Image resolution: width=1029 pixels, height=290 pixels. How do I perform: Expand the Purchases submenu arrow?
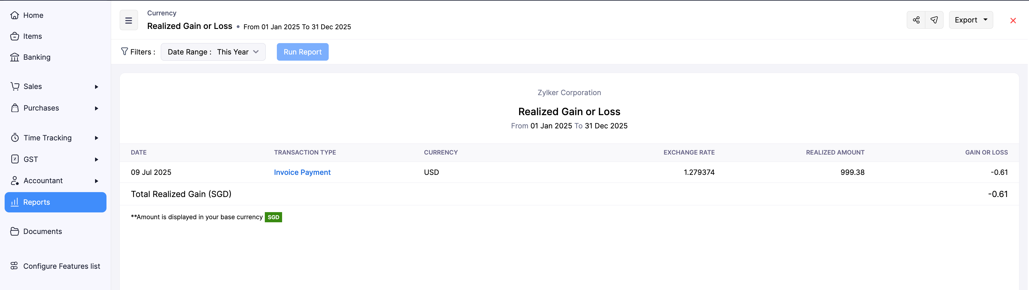(96, 108)
